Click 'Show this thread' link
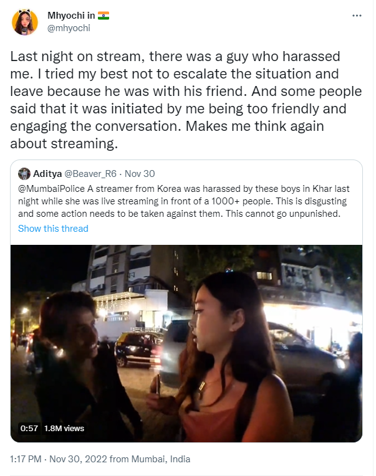376x476 pixels. click(x=53, y=228)
